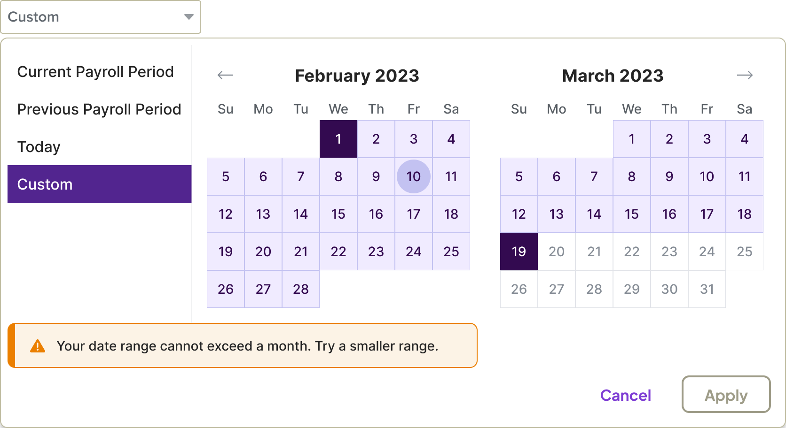
Task: Select Previous Payroll Period preset
Action: pos(99,109)
